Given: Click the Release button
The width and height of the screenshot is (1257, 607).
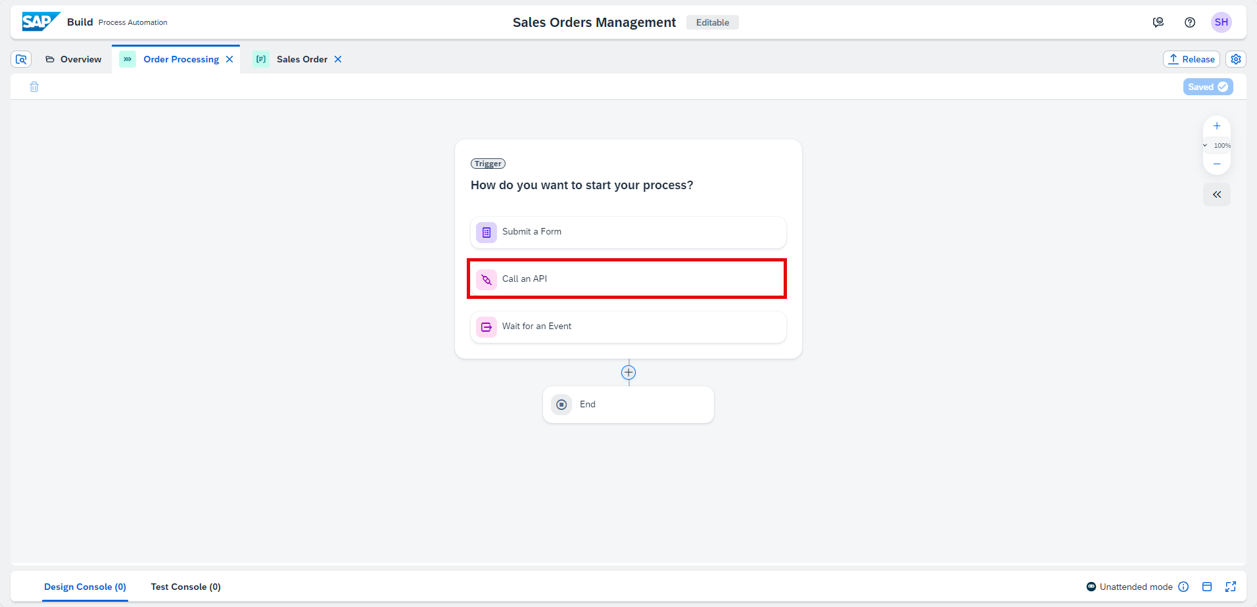Looking at the screenshot, I should click(1191, 59).
